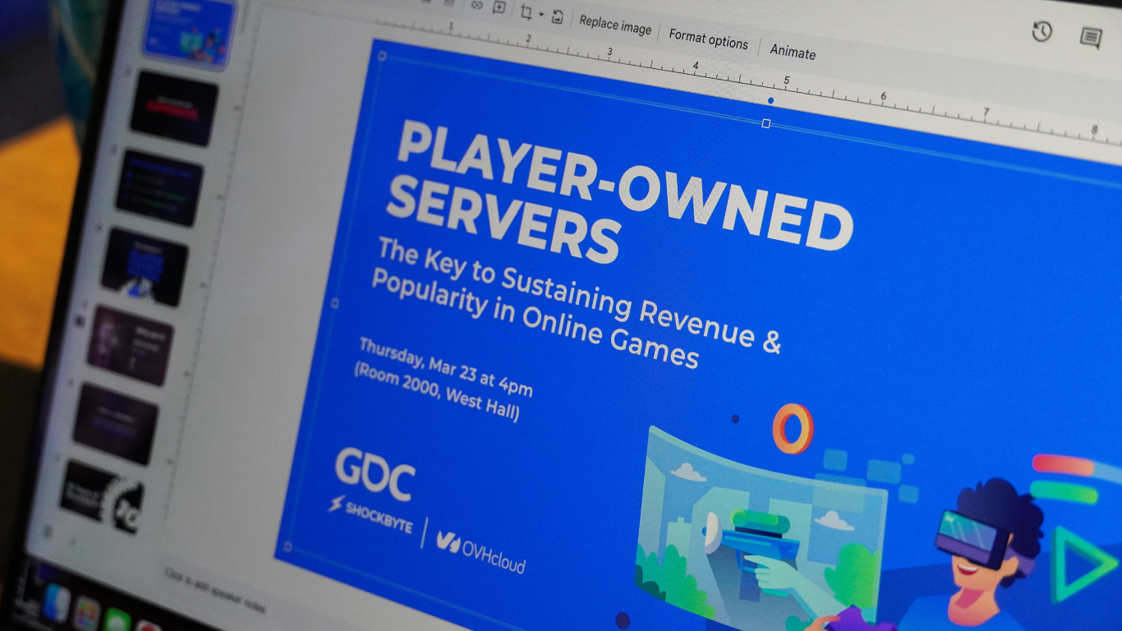Open Messages from the Dock
The image size is (1122, 631).
coord(117,620)
